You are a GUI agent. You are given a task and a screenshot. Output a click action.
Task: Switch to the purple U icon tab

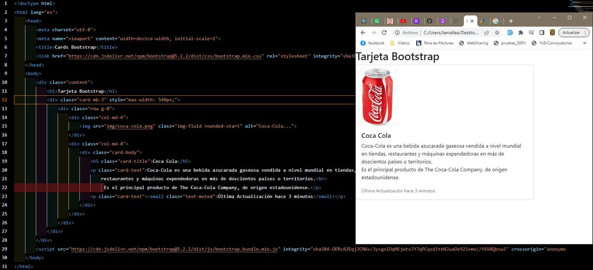443,21
